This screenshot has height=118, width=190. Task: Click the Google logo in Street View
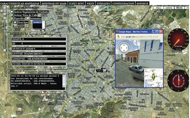pyautogui.click(x=121, y=85)
